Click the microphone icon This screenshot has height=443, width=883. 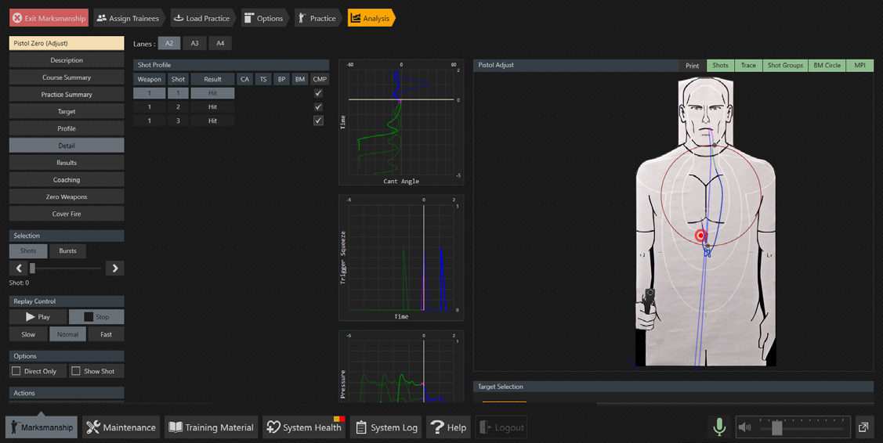point(719,427)
